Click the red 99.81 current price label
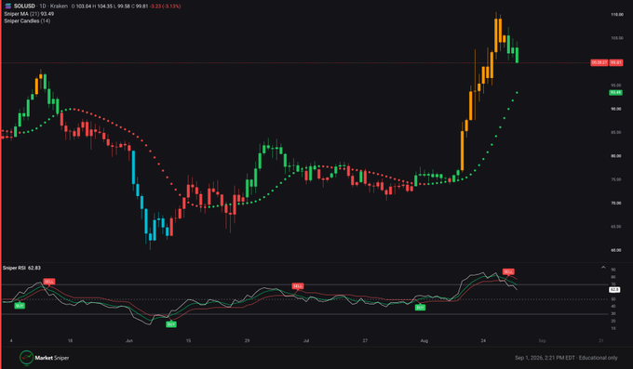Image resolution: width=633 pixels, height=369 pixels. (x=615, y=62)
